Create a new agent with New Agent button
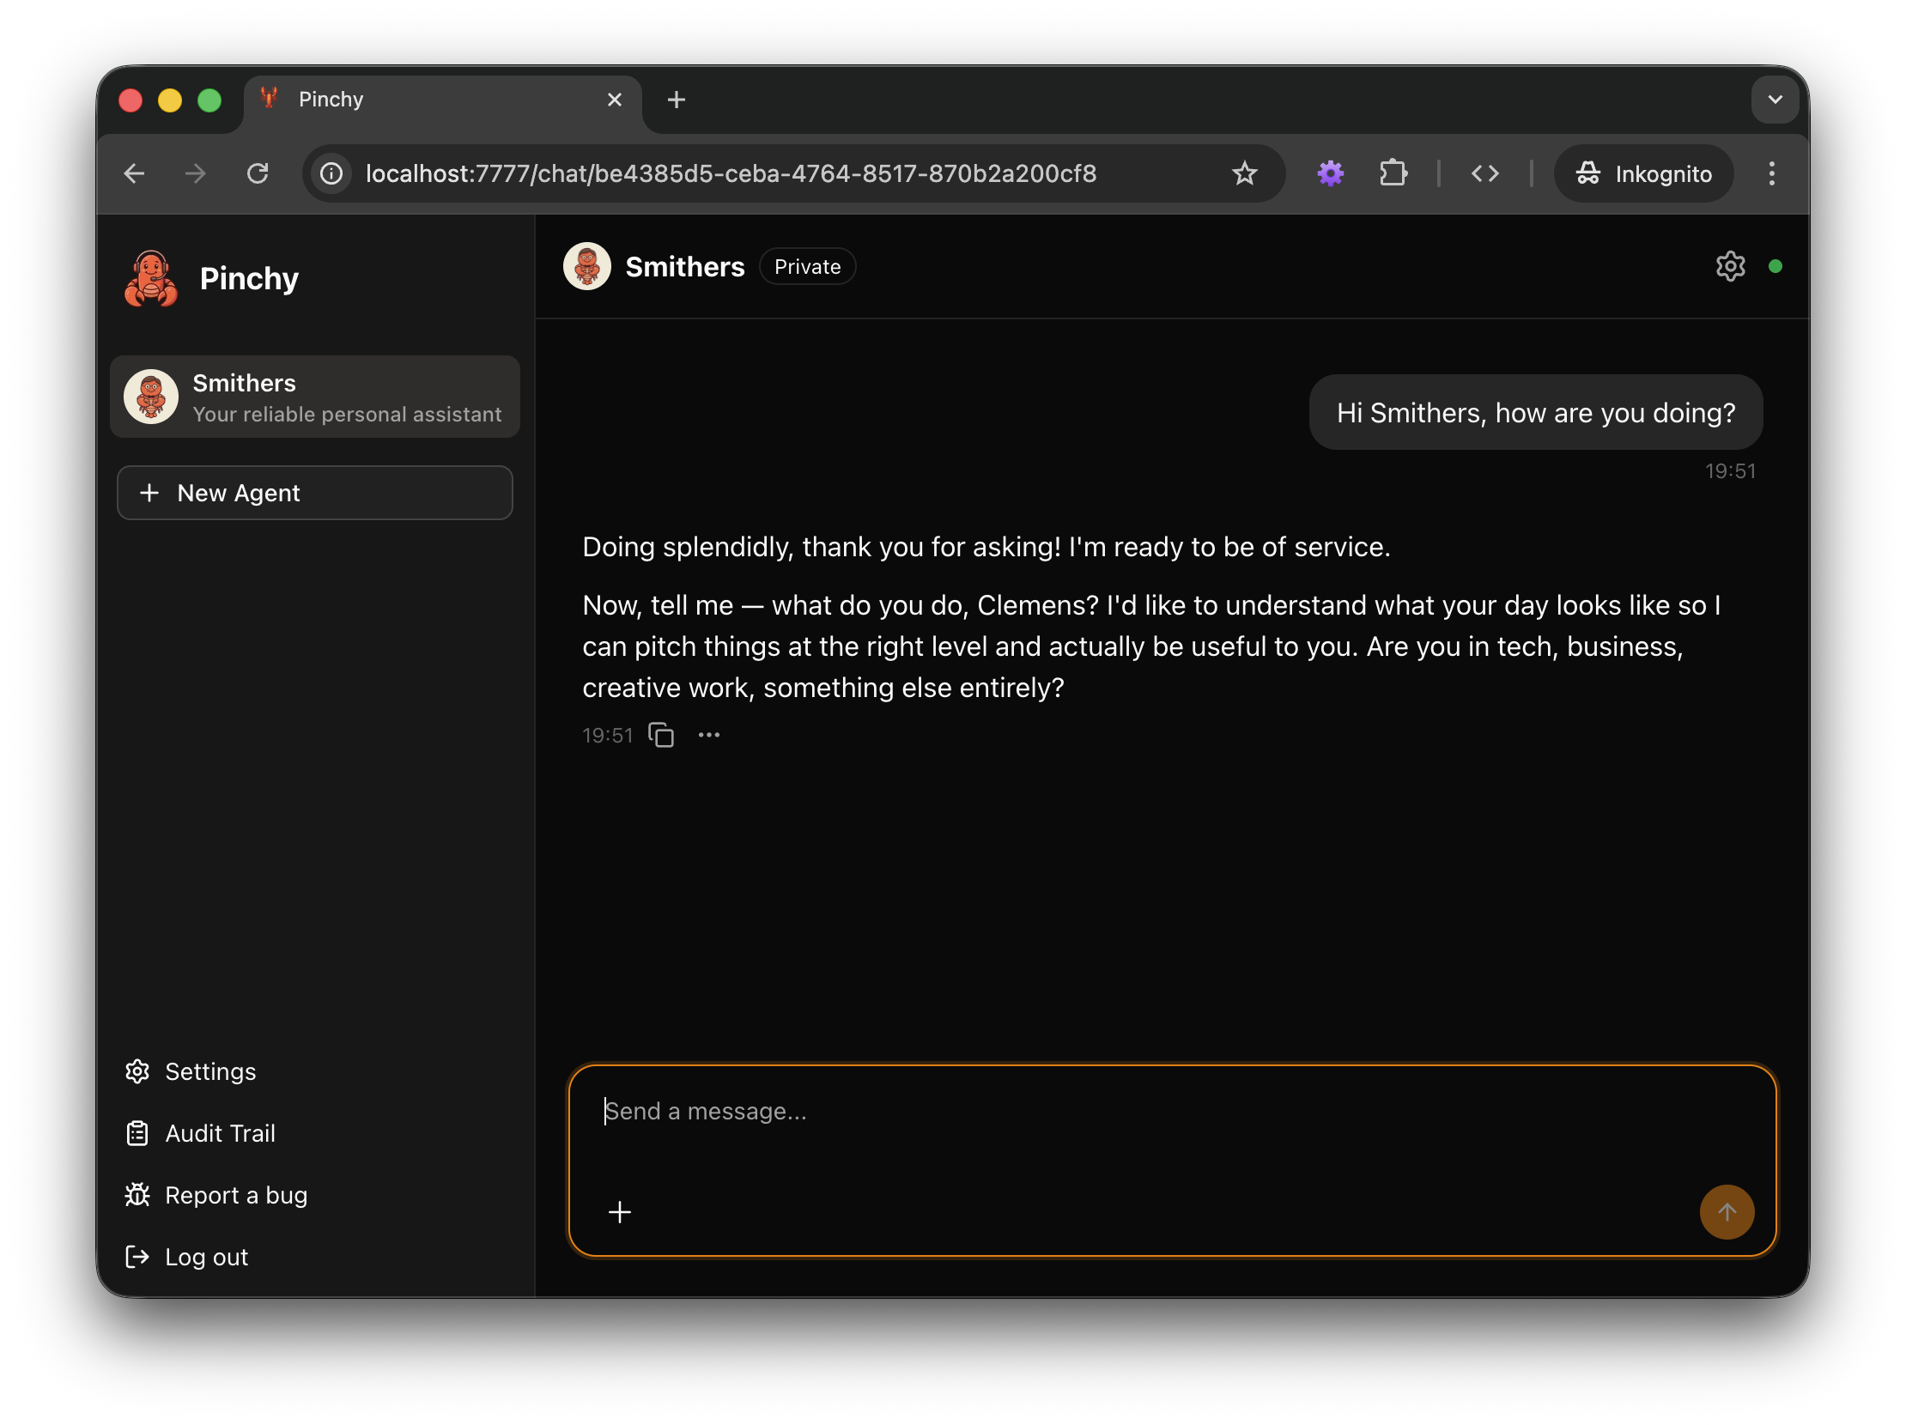 (x=314, y=492)
